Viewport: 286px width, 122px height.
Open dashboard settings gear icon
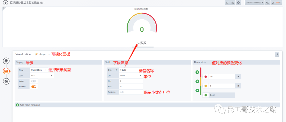pyautogui.click(x=238, y=3)
